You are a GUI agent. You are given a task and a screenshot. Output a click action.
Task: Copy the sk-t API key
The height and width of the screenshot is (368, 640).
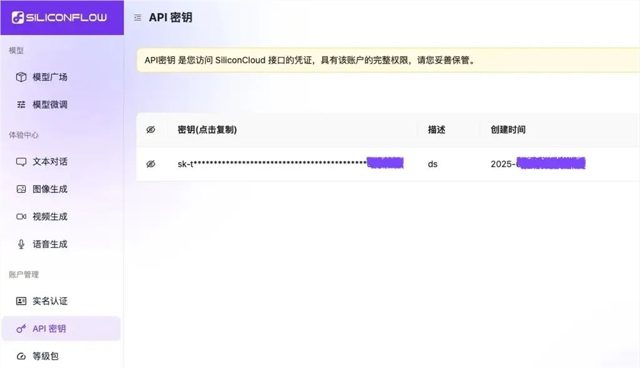pyautogui.click(x=290, y=164)
